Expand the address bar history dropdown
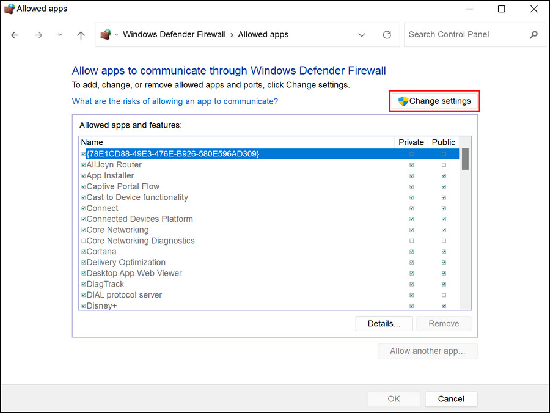Image resolution: width=550 pixels, height=413 pixels. point(362,35)
